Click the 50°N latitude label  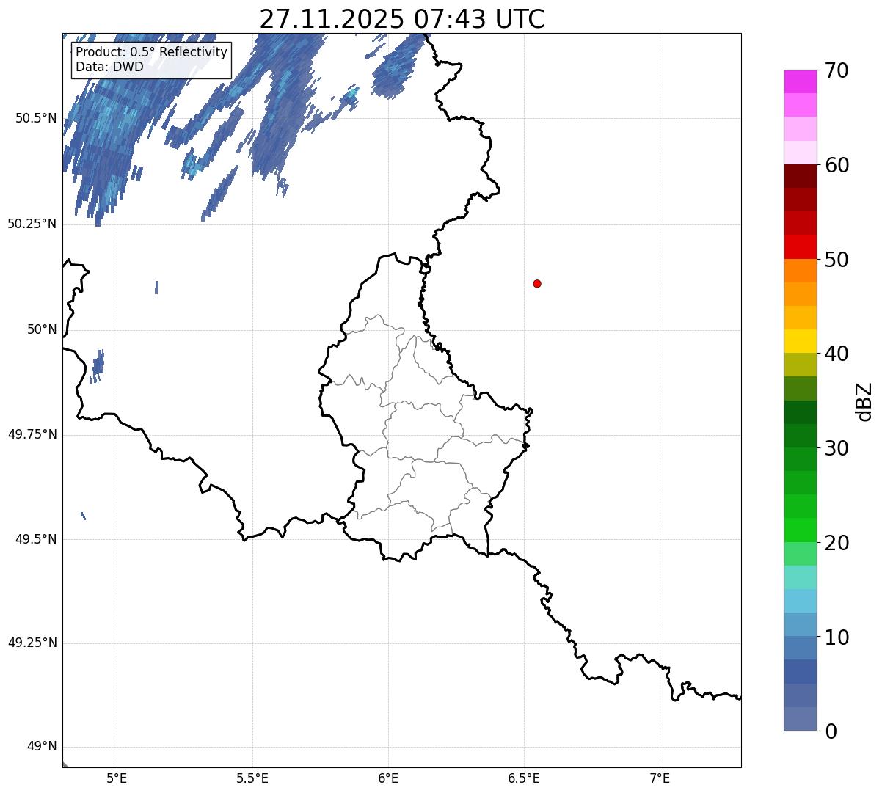pyautogui.click(x=41, y=329)
